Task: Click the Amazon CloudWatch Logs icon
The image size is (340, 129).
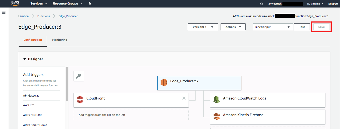Action: [x=217, y=99]
